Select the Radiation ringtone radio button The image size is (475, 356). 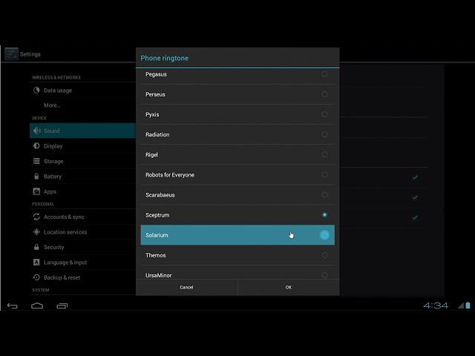point(324,134)
